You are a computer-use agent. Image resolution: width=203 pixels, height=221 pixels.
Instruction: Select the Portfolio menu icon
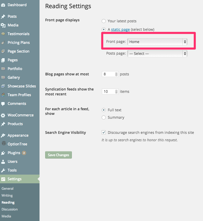[x=4, y=69]
